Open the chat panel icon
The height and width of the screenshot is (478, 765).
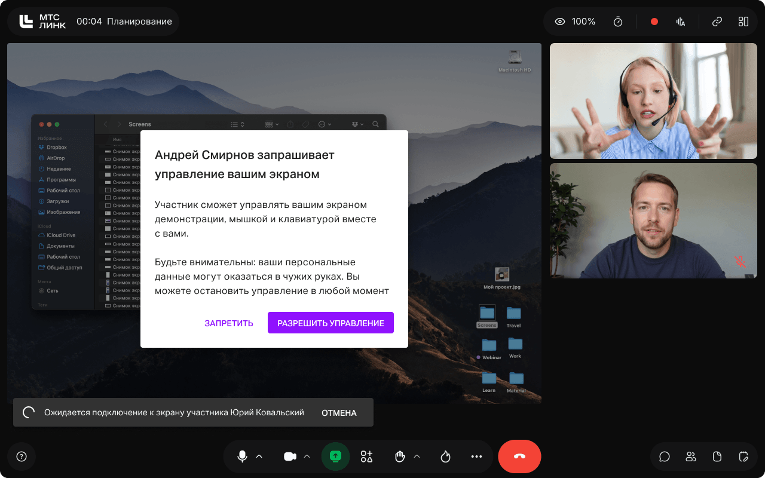click(x=664, y=456)
